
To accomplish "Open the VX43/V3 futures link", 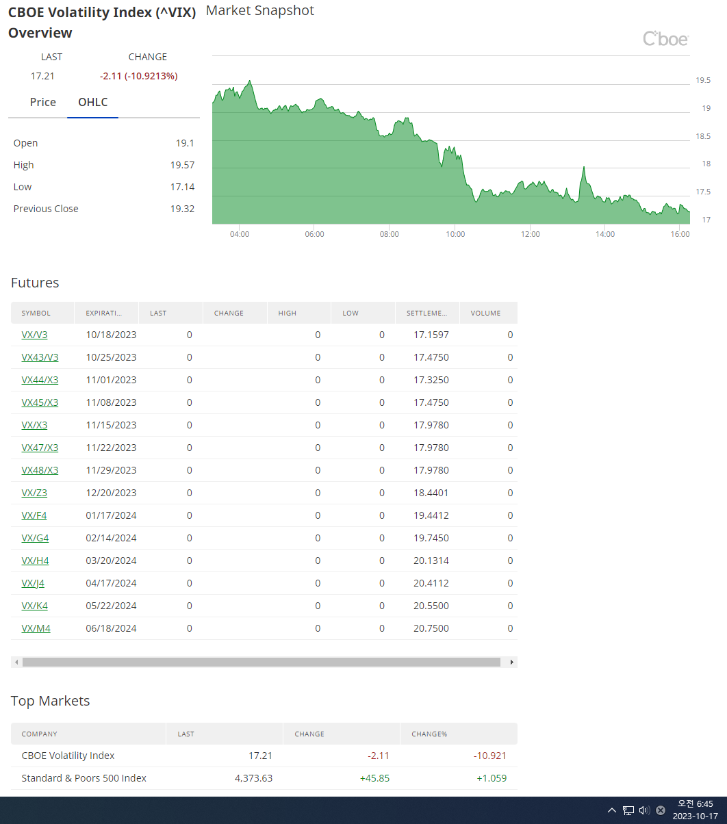I will 40,358.
